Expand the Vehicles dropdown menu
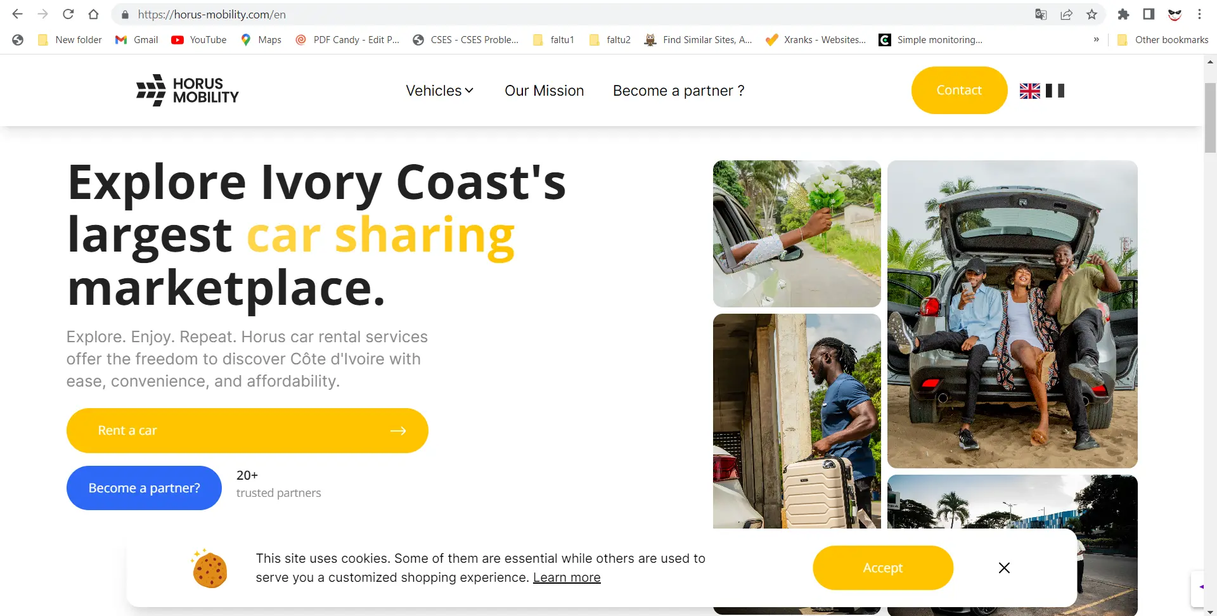1217x616 pixels. pyautogui.click(x=440, y=91)
